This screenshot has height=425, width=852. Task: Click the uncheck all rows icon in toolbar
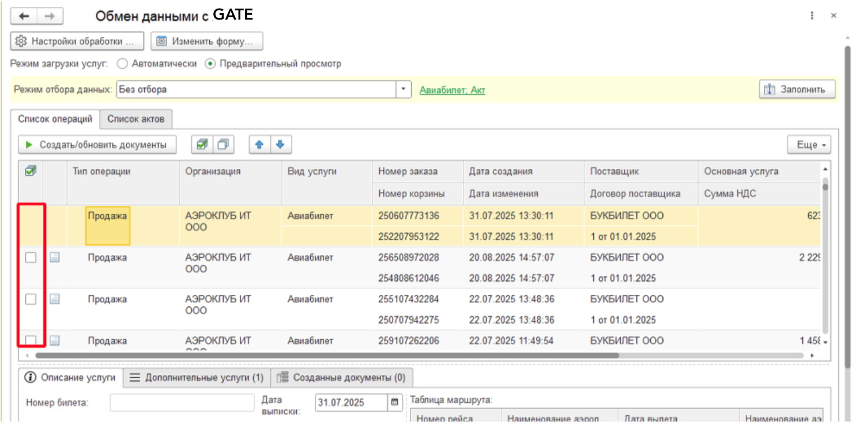click(x=222, y=145)
